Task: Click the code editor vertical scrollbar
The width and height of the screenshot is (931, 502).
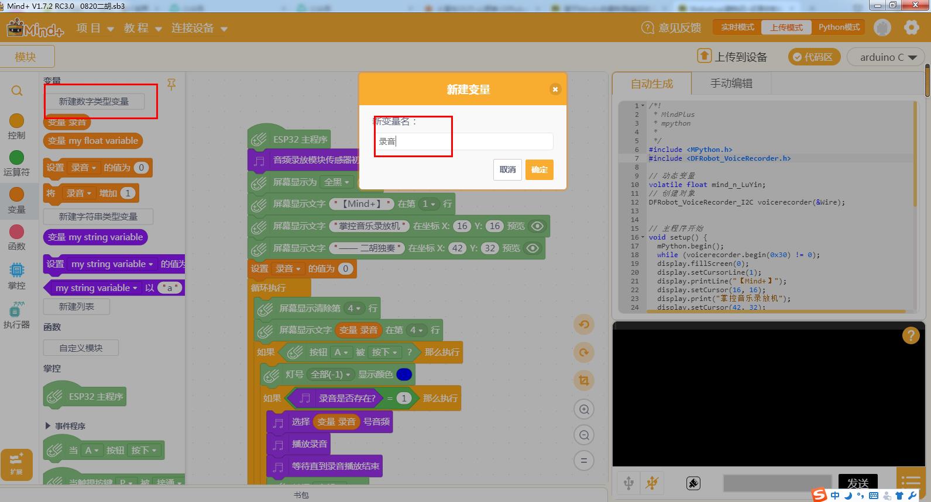Action: click(x=915, y=154)
